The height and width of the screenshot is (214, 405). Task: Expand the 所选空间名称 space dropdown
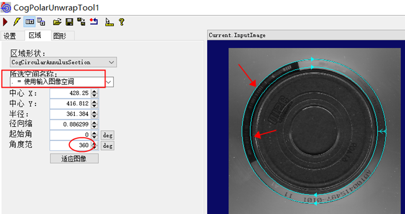(x=110, y=82)
